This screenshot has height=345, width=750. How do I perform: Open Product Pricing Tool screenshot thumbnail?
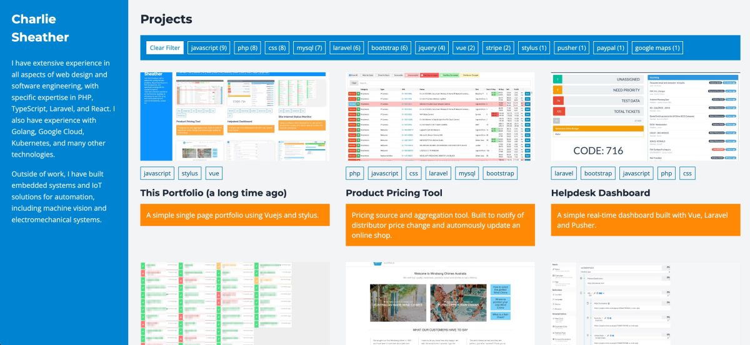(440, 117)
